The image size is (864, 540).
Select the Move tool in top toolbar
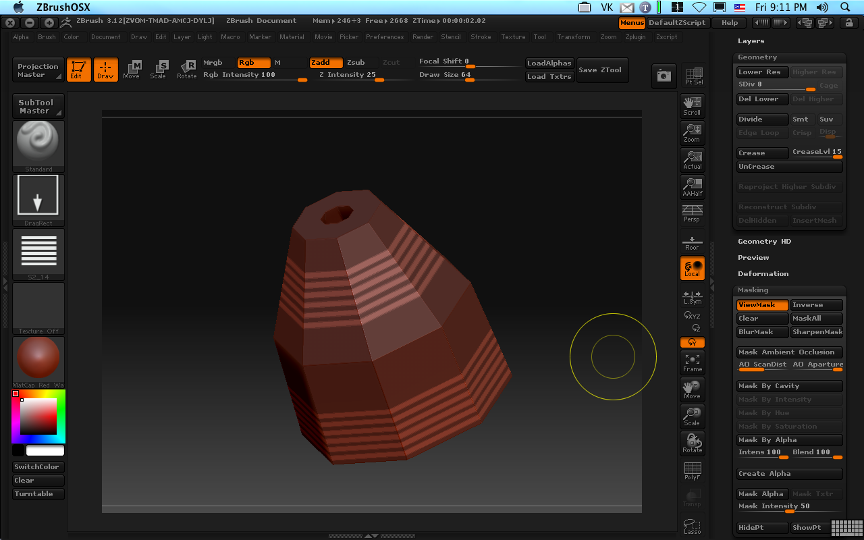(132, 69)
